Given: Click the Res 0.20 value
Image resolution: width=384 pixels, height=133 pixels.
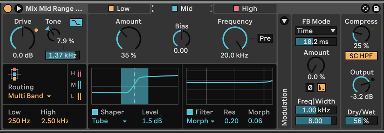Looking at the screenshot, I should [231, 121].
